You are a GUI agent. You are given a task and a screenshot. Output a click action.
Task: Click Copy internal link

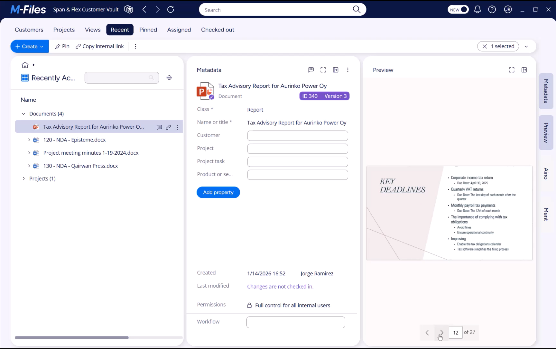tap(100, 46)
